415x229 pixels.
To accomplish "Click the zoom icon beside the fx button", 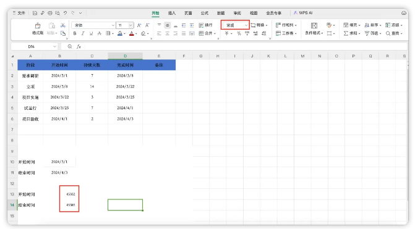I will [x=70, y=46].
